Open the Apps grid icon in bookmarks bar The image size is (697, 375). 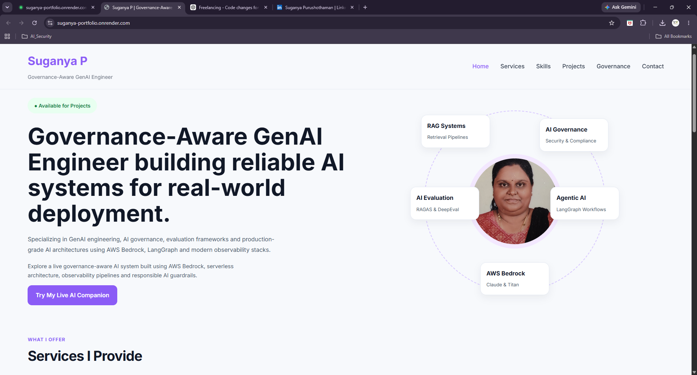7,36
